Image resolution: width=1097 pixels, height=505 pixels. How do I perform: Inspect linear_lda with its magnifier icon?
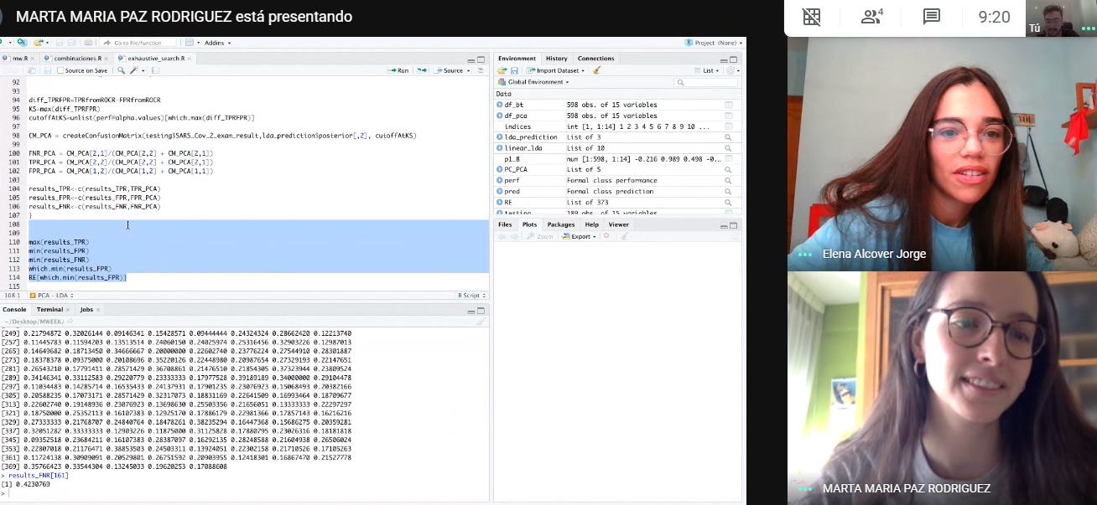[x=729, y=148]
